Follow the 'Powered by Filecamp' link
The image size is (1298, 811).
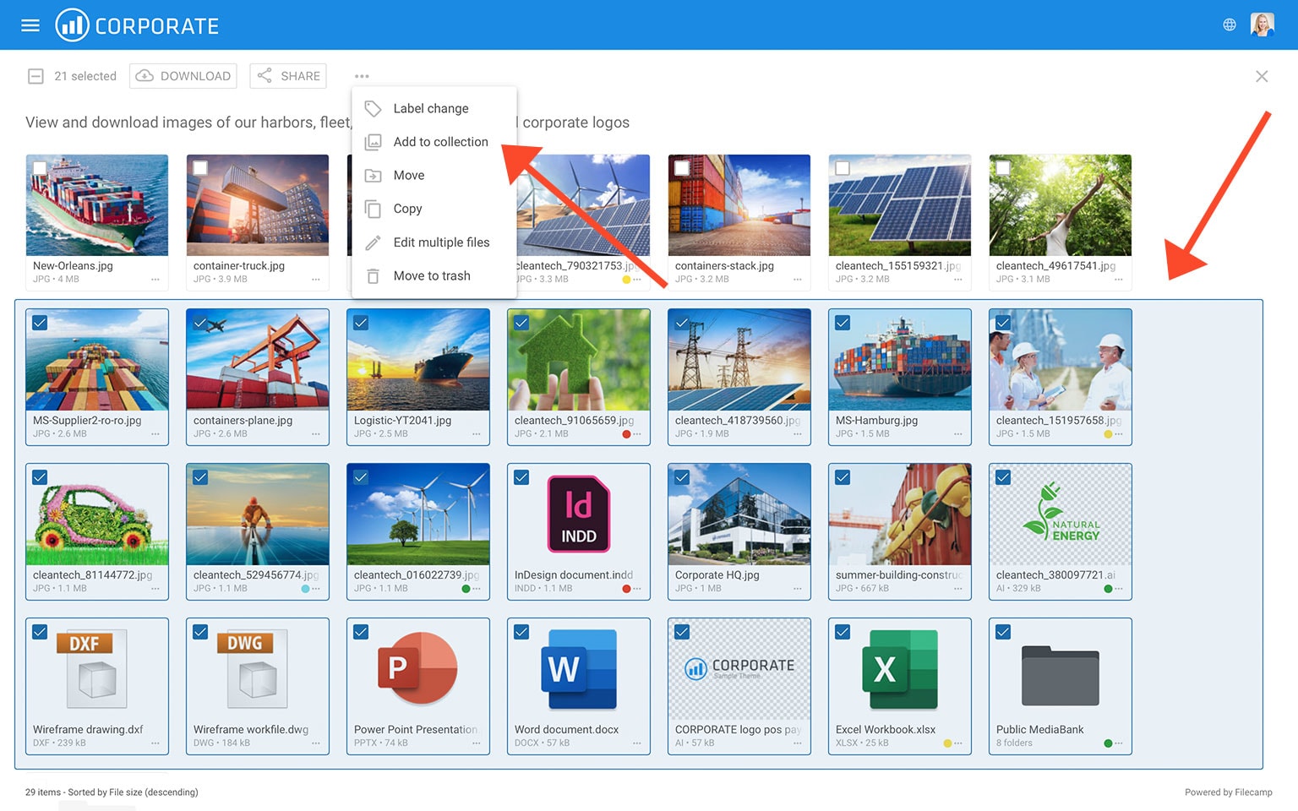click(x=1228, y=792)
